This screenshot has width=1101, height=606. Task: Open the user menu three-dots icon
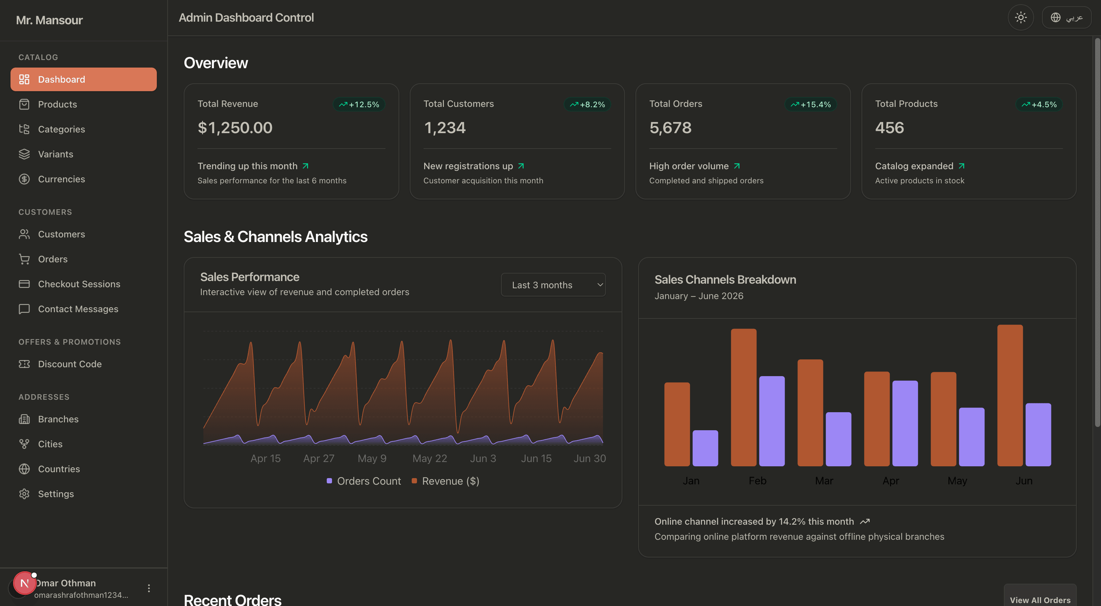tap(149, 589)
